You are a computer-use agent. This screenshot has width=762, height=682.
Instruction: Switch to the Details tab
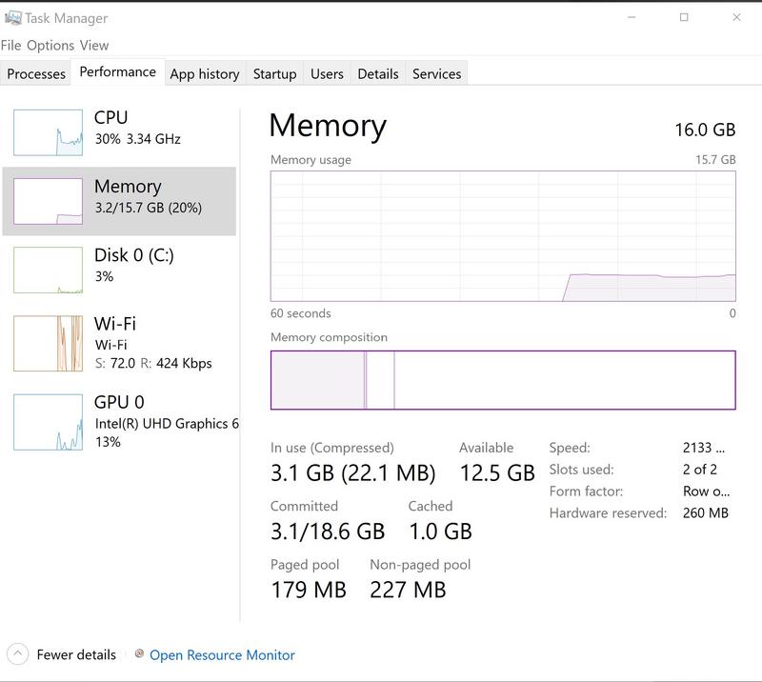pyautogui.click(x=378, y=73)
